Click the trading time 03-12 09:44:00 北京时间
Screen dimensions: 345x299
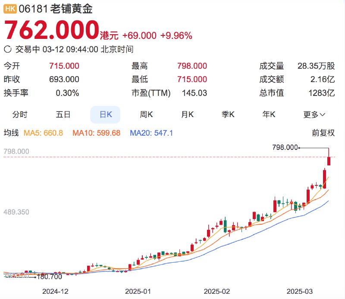click(88, 49)
